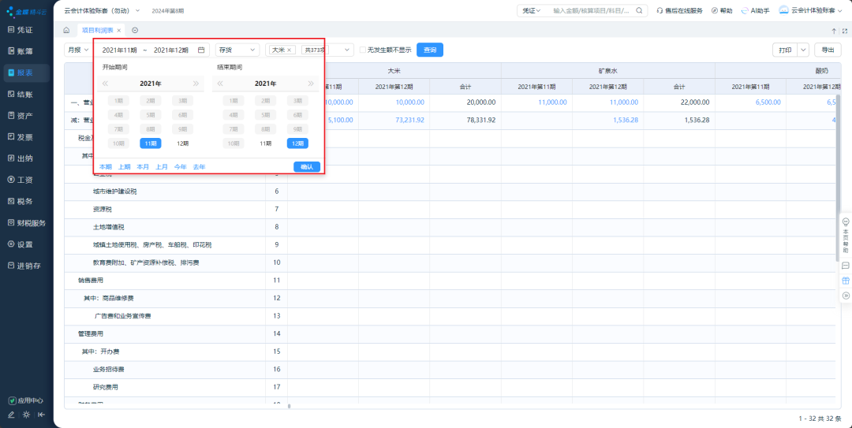Open the tab list circle-chevron icon
The width and height of the screenshot is (852, 428).
point(136,31)
